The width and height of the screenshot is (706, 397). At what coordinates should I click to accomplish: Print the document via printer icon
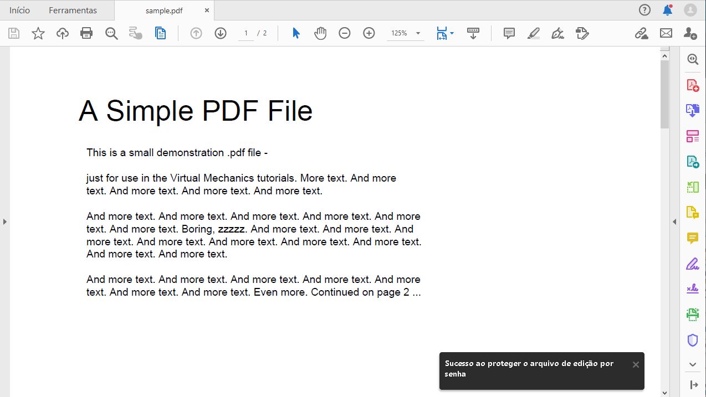coord(86,33)
